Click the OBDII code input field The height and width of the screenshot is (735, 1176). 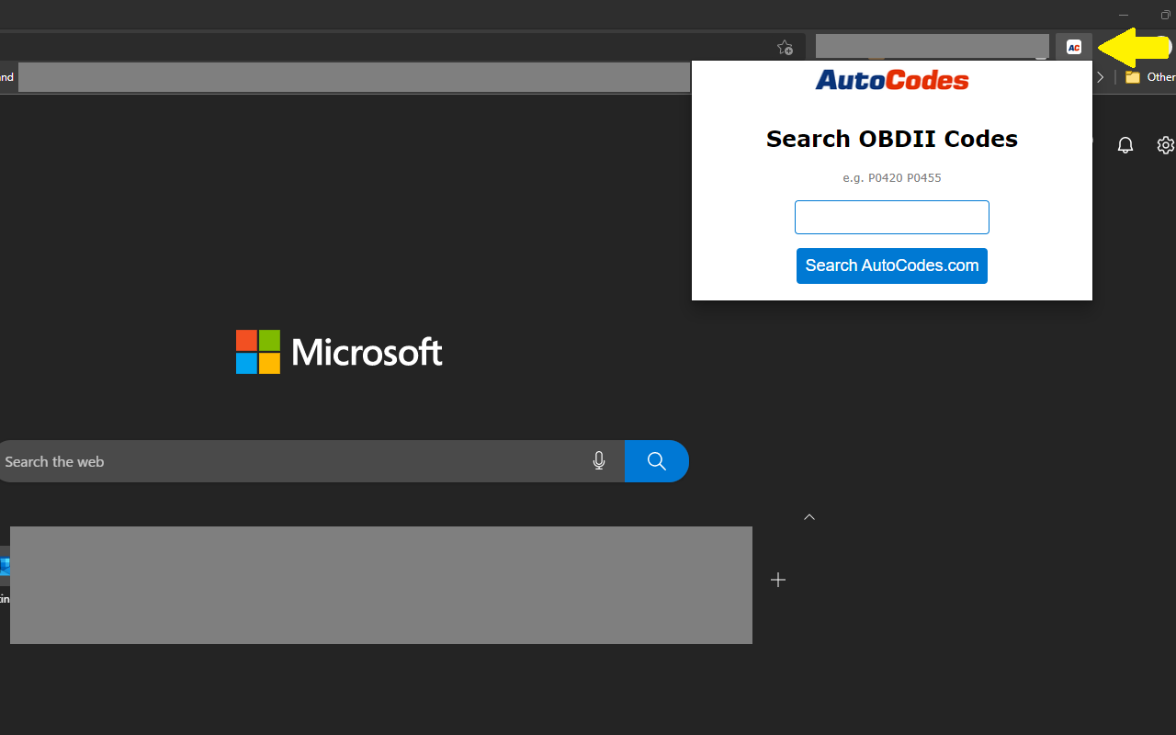tap(892, 218)
